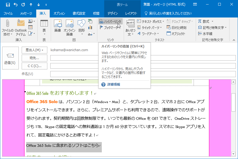The height and width of the screenshot is (159, 238).
Task: Switch to the 校閲 tab
Action: [x=96, y=14]
